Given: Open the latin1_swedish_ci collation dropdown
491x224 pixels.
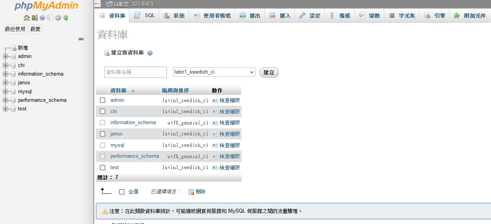Looking at the screenshot, I should [x=214, y=72].
